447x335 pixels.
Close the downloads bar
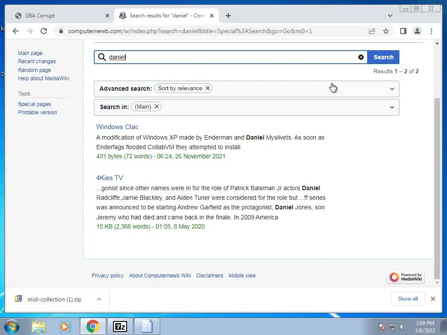coord(433,299)
